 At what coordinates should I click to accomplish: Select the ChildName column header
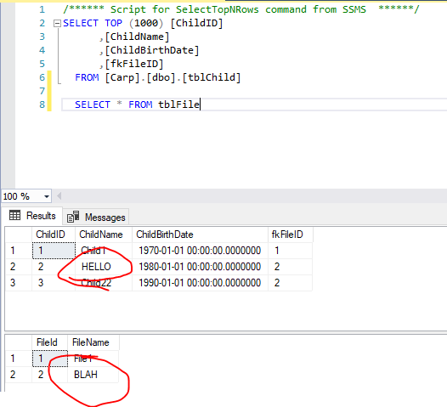pyautogui.click(x=104, y=235)
